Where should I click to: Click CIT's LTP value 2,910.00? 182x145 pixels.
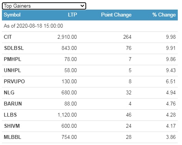[67, 37]
